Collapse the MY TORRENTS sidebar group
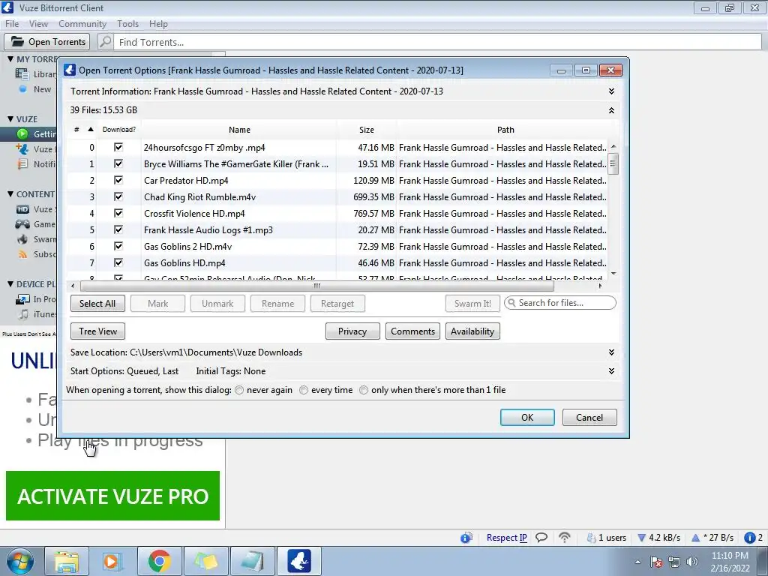Image resolution: width=768 pixels, height=576 pixels. 10,58
